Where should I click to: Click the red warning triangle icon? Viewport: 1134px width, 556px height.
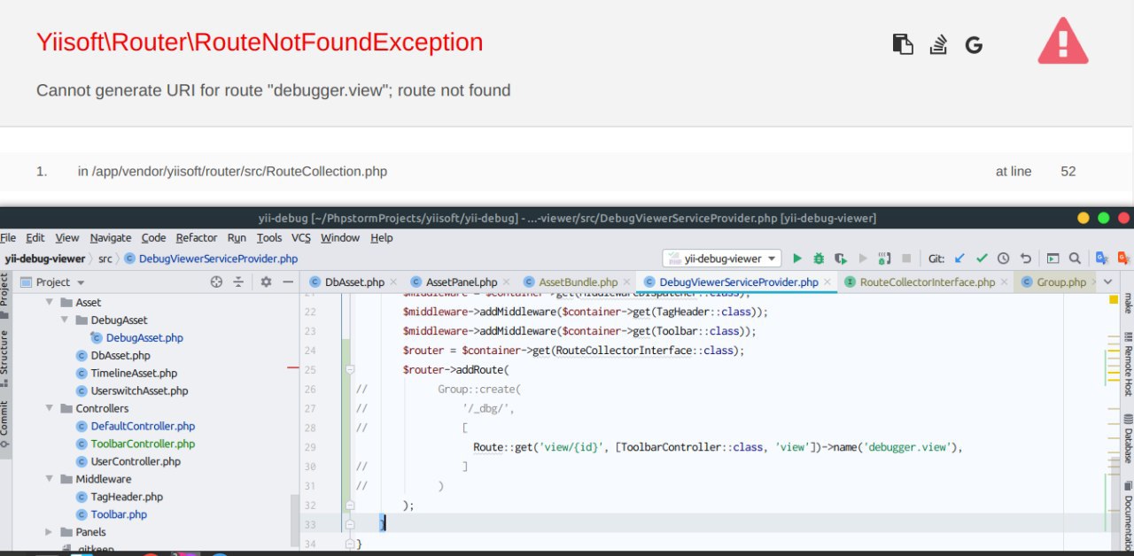[x=1062, y=42]
